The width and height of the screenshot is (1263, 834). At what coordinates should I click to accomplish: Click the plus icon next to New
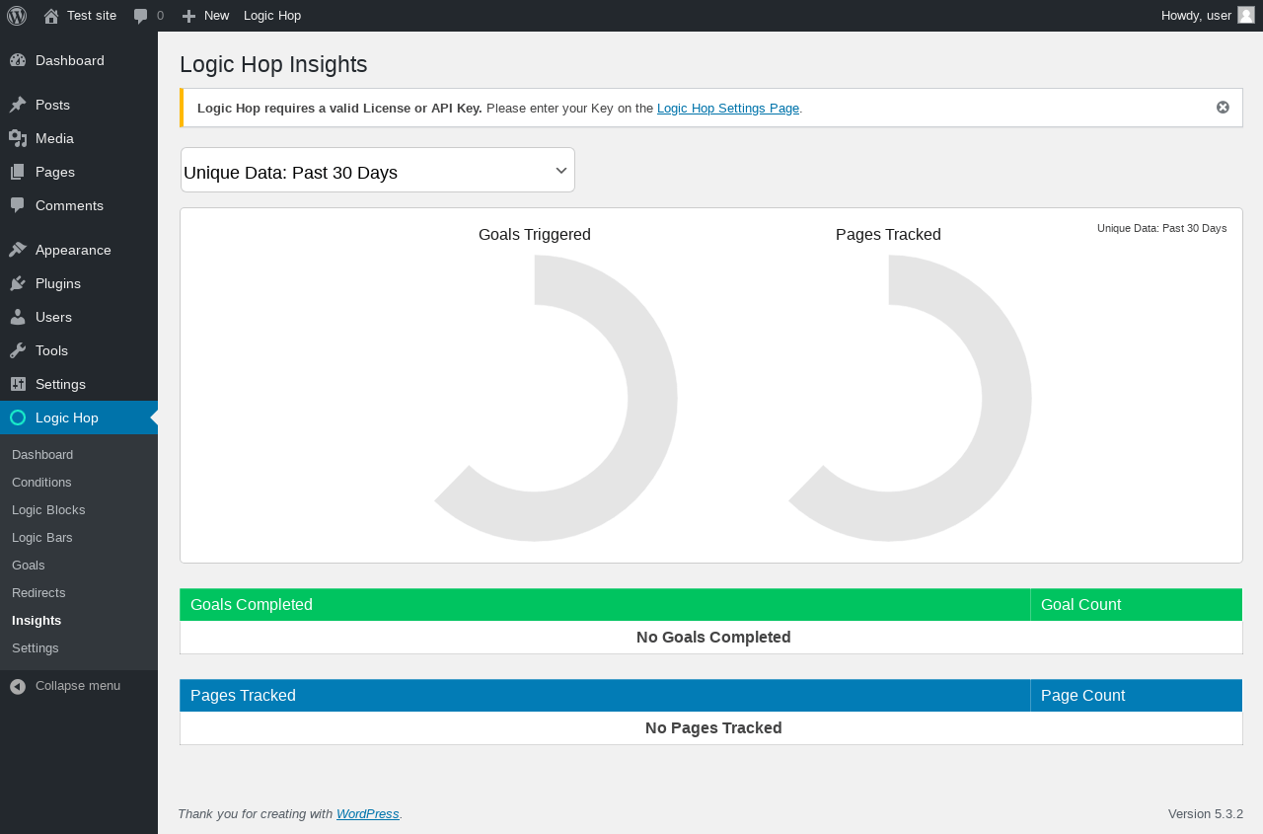tap(189, 16)
